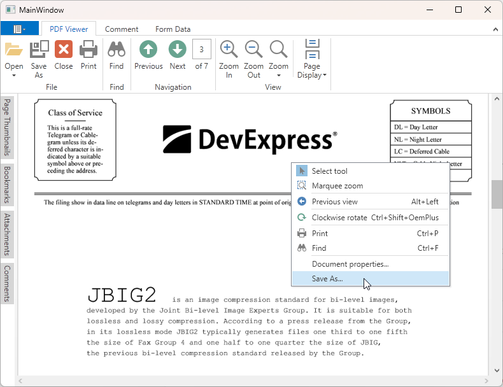
Task: Choose Document properties... from context menu
Action: pyautogui.click(x=371, y=264)
